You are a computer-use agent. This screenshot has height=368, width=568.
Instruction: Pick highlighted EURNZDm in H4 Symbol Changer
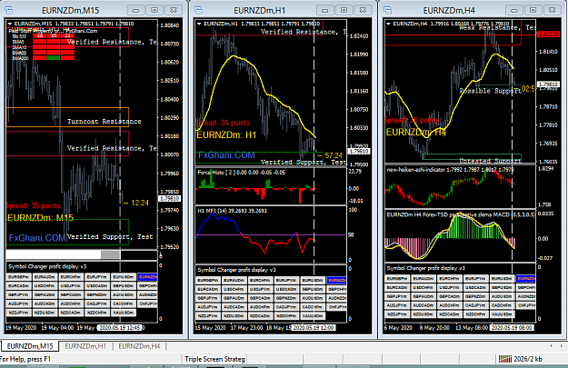pyautogui.click(x=525, y=279)
